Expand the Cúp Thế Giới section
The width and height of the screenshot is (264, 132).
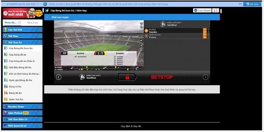click(40, 30)
